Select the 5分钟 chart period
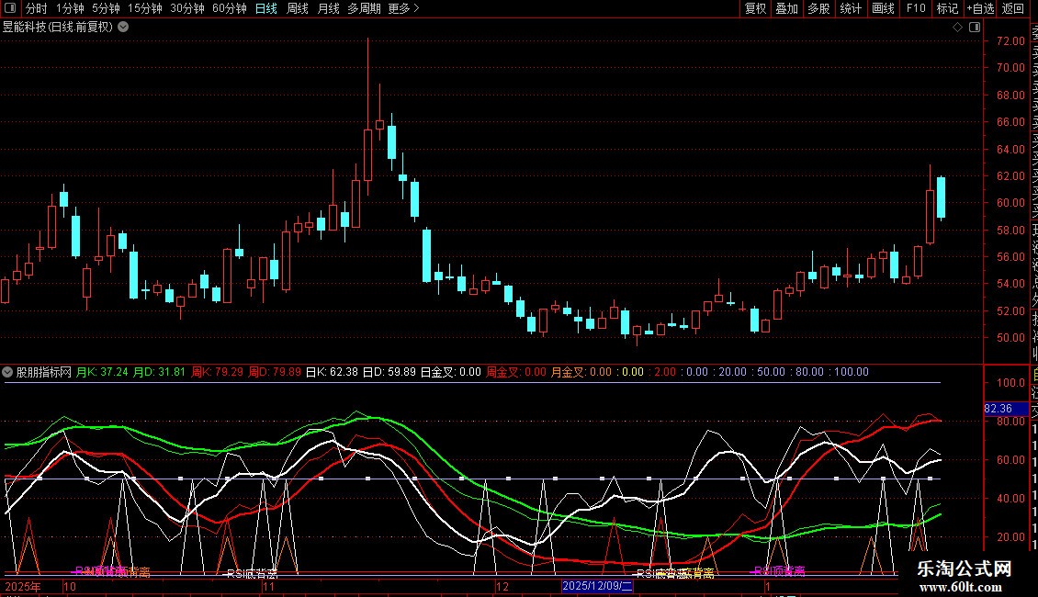 pyautogui.click(x=106, y=8)
